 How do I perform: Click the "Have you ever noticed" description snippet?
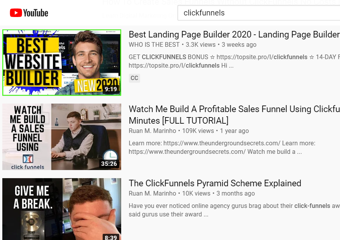pos(234,210)
